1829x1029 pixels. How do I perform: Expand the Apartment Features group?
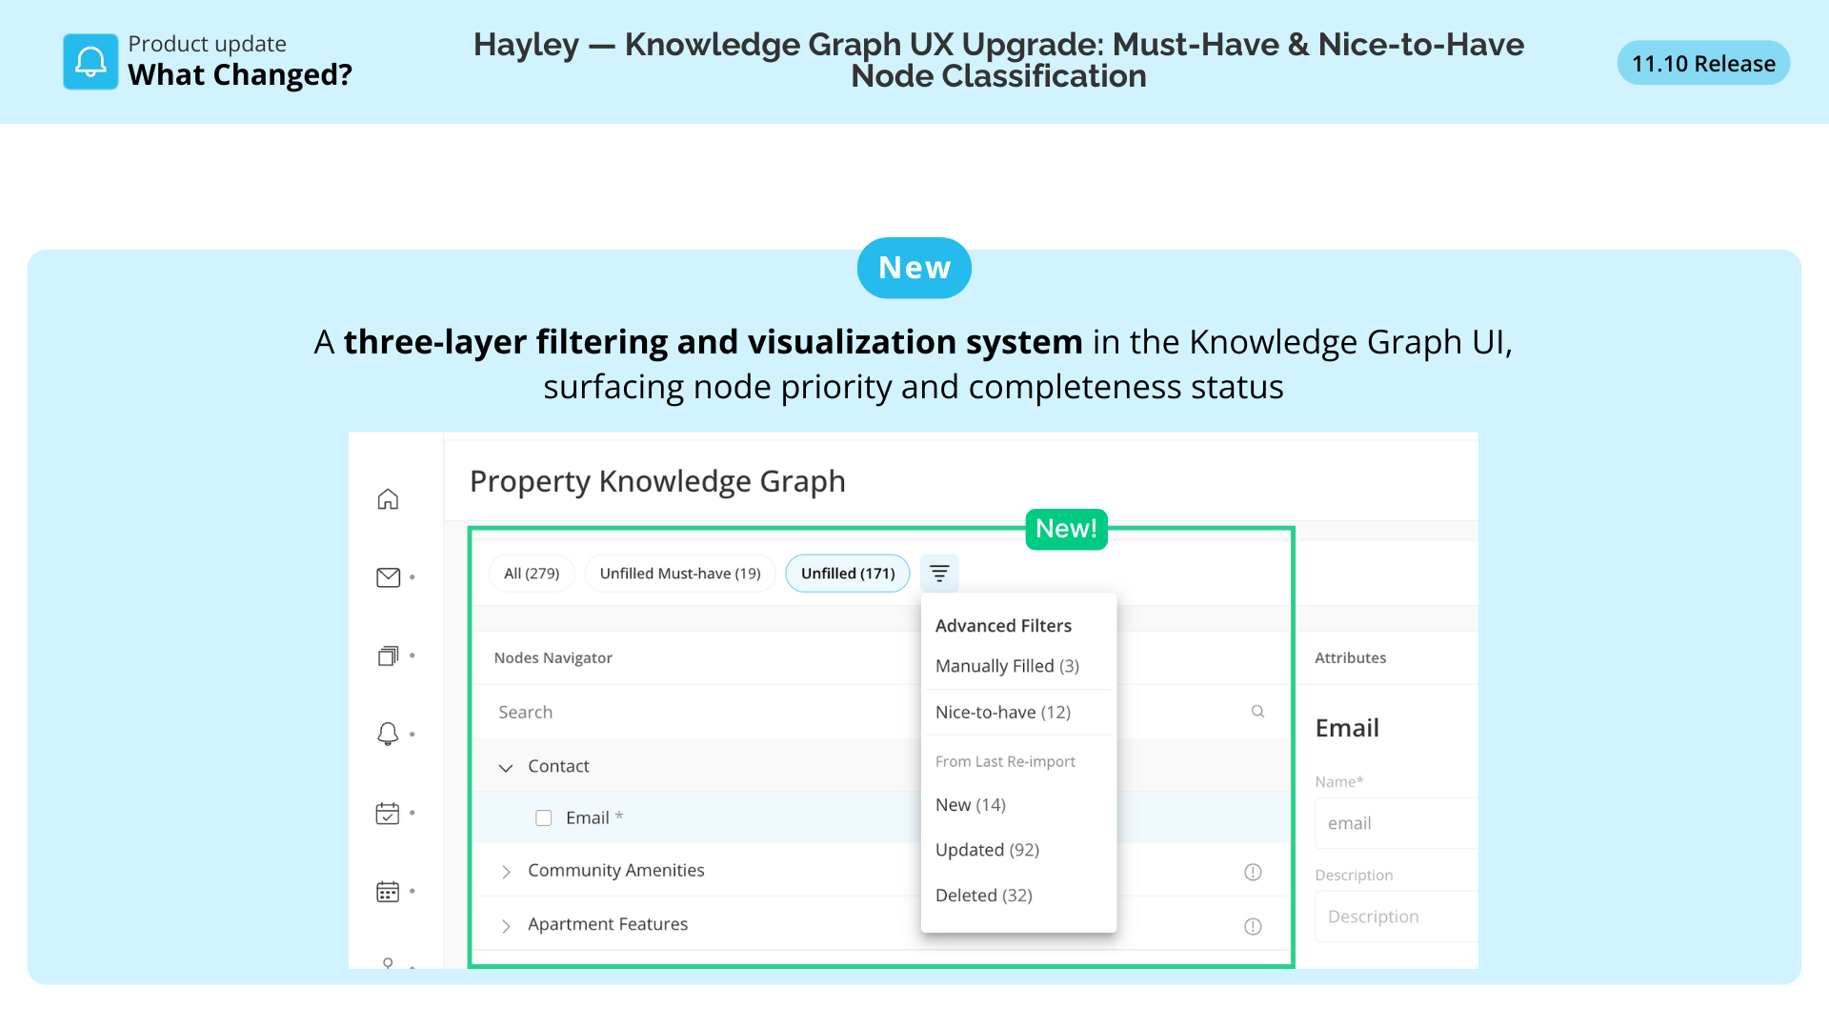[506, 926]
